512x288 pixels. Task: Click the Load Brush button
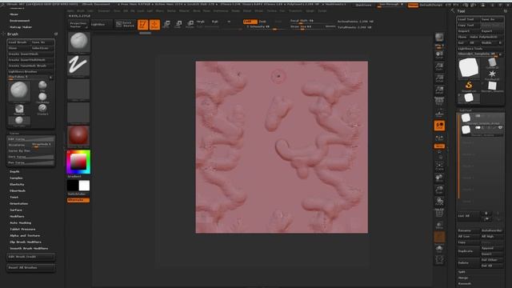pyautogui.click(x=18, y=42)
